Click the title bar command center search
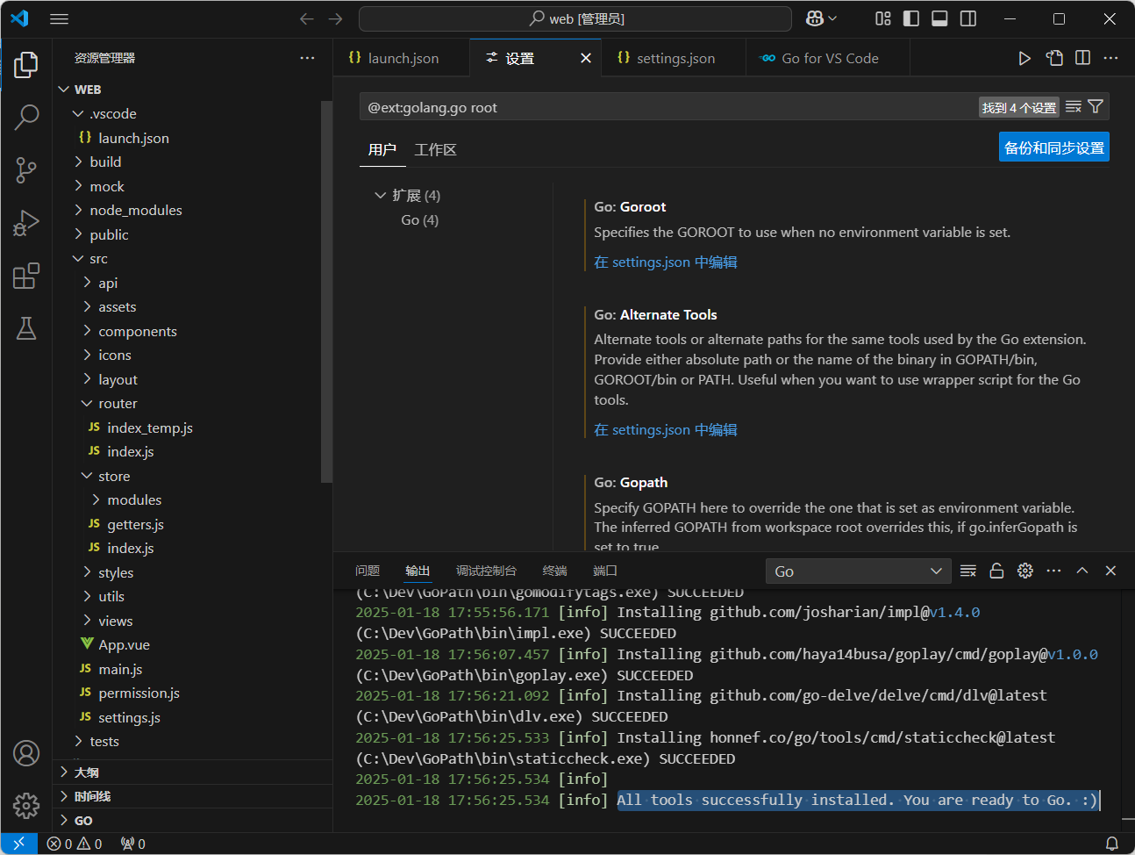The width and height of the screenshot is (1135, 855). 575,18
